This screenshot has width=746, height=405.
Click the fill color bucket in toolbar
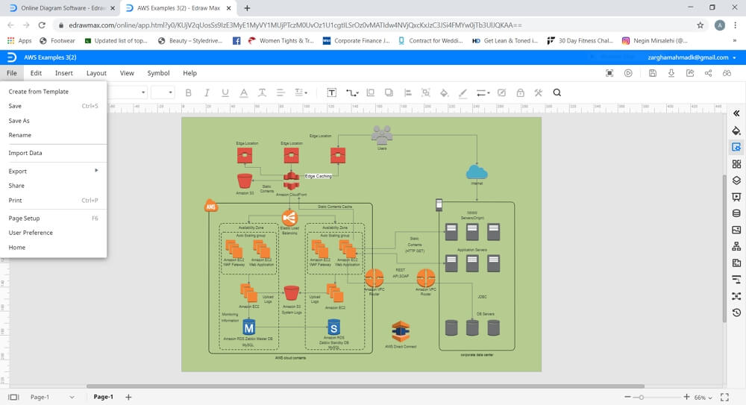[444, 92]
